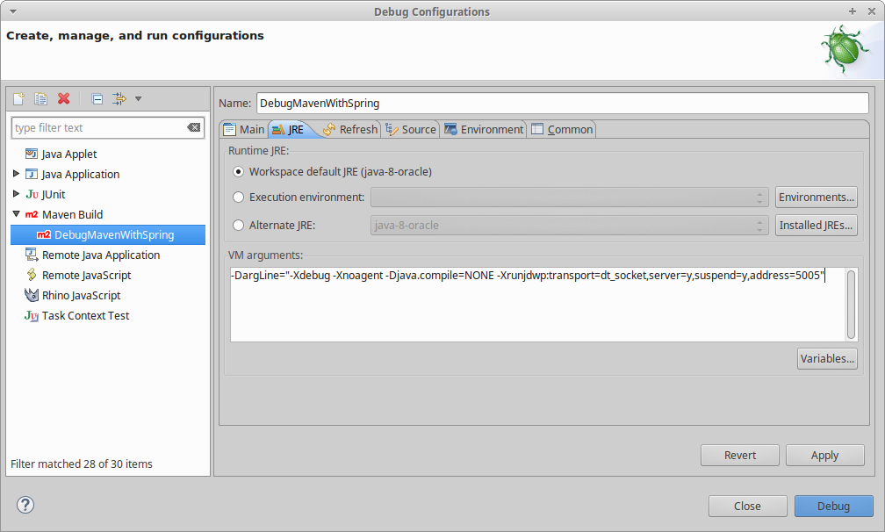Click the Duplicate launch configuration icon
This screenshot has width=885, height=532.
[40, 99]
